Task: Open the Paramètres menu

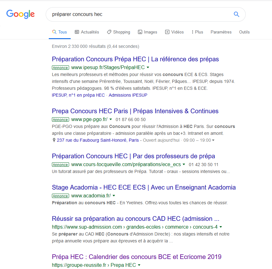Action: (x=221, y=32)
